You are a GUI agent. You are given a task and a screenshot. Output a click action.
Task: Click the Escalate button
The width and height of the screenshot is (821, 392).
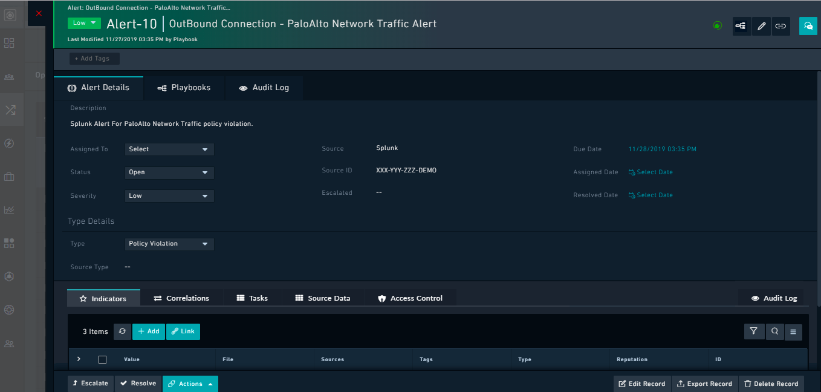point(91,384)
